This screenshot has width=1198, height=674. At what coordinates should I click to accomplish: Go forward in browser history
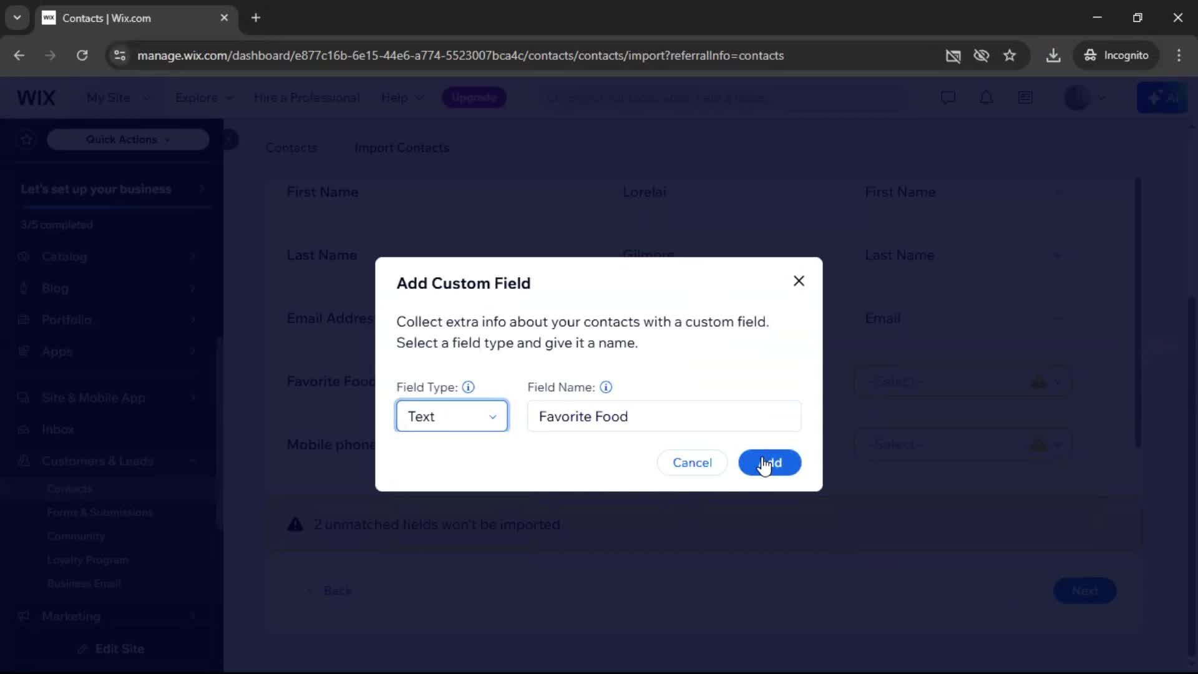50,56
